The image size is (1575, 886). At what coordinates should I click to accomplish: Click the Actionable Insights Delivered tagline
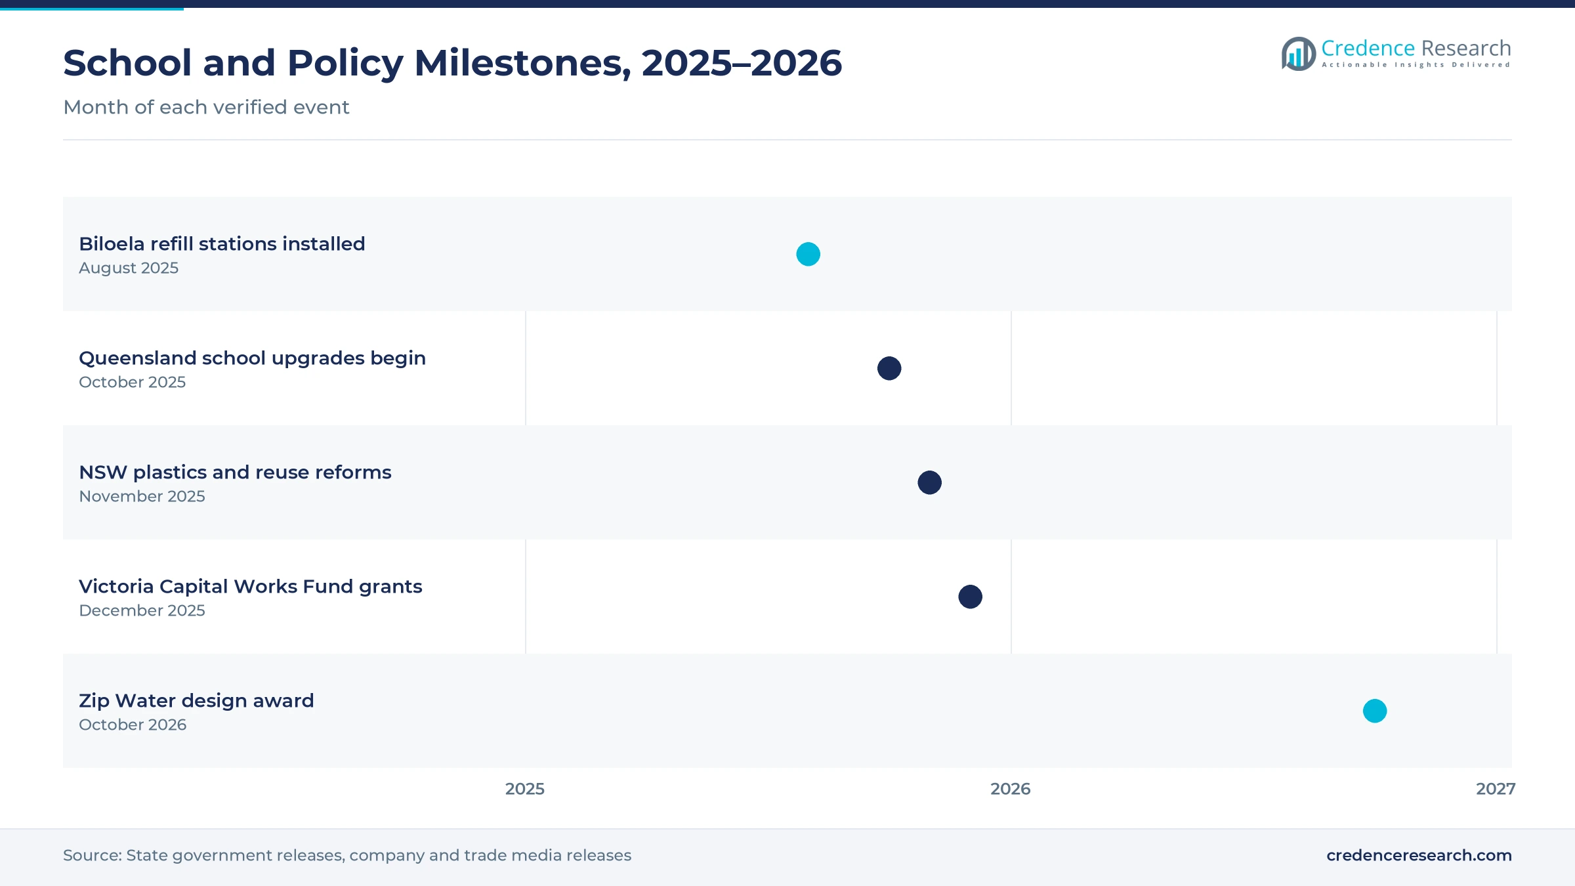pyautogui.click(x=1416, y=65)
